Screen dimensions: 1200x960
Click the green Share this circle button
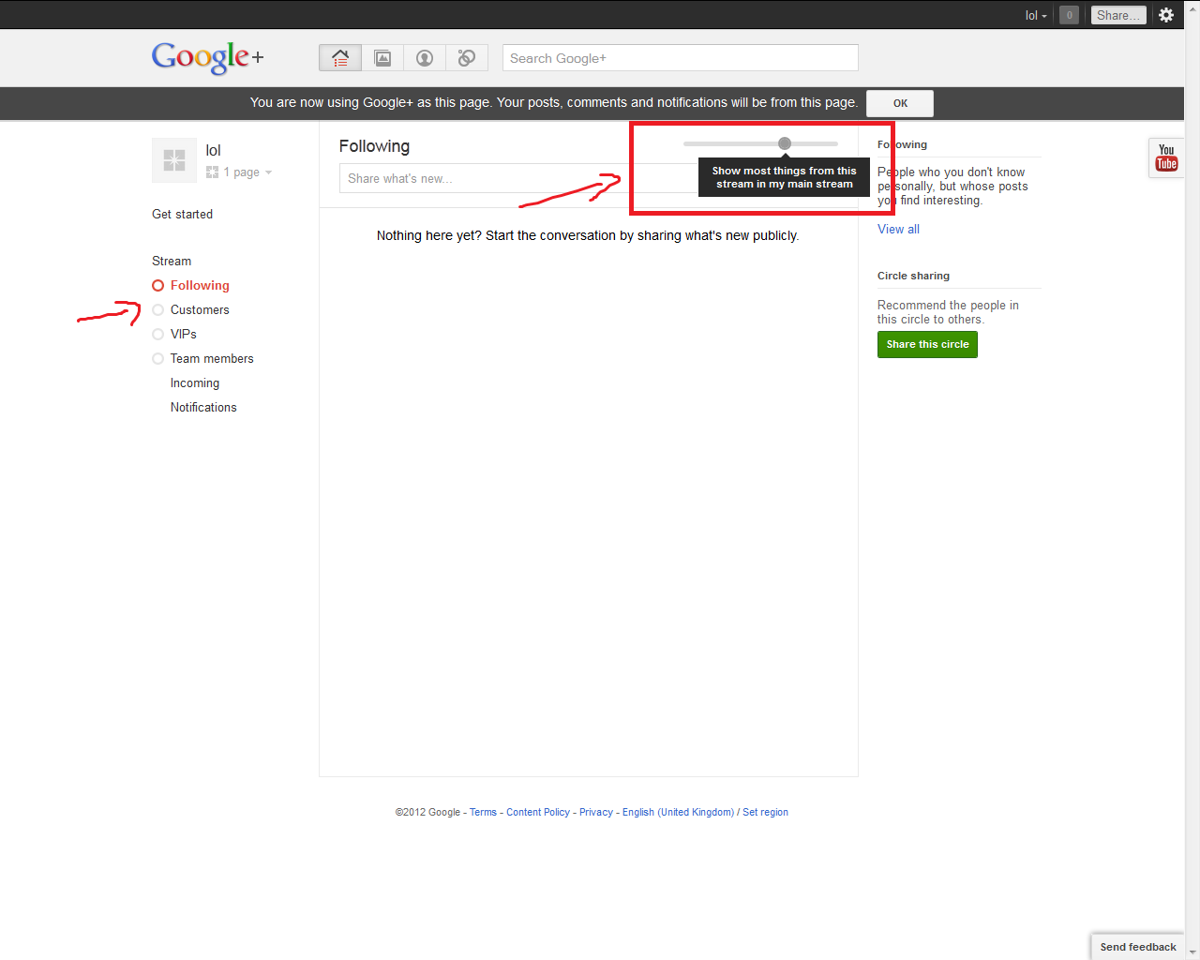[x=927, y=344]
